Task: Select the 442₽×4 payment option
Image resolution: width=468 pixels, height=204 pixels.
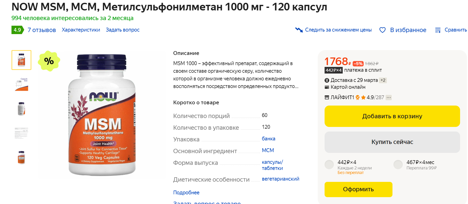Action: [329, 165]
